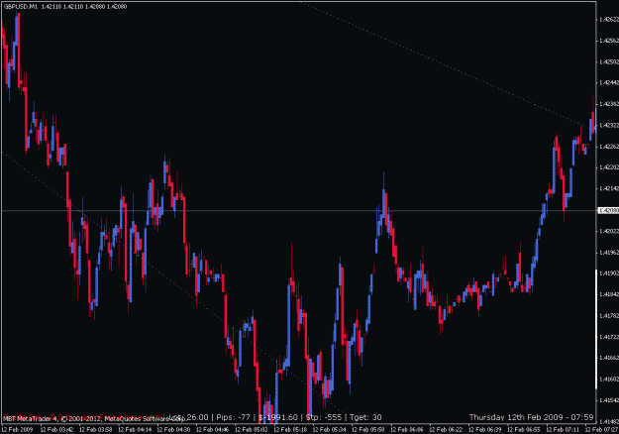Click the Lots 26.00 status text
619x434 pixels.
[x=188, y=417]
